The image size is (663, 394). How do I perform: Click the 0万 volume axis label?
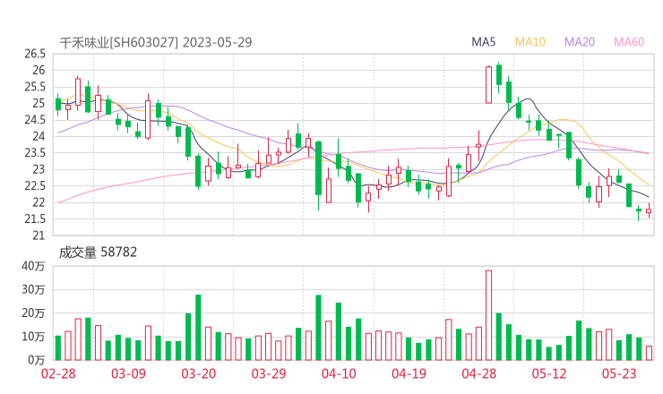[x=36, y=360]
